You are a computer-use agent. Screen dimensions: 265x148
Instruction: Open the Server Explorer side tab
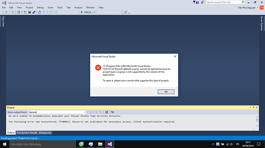(262, 23)
